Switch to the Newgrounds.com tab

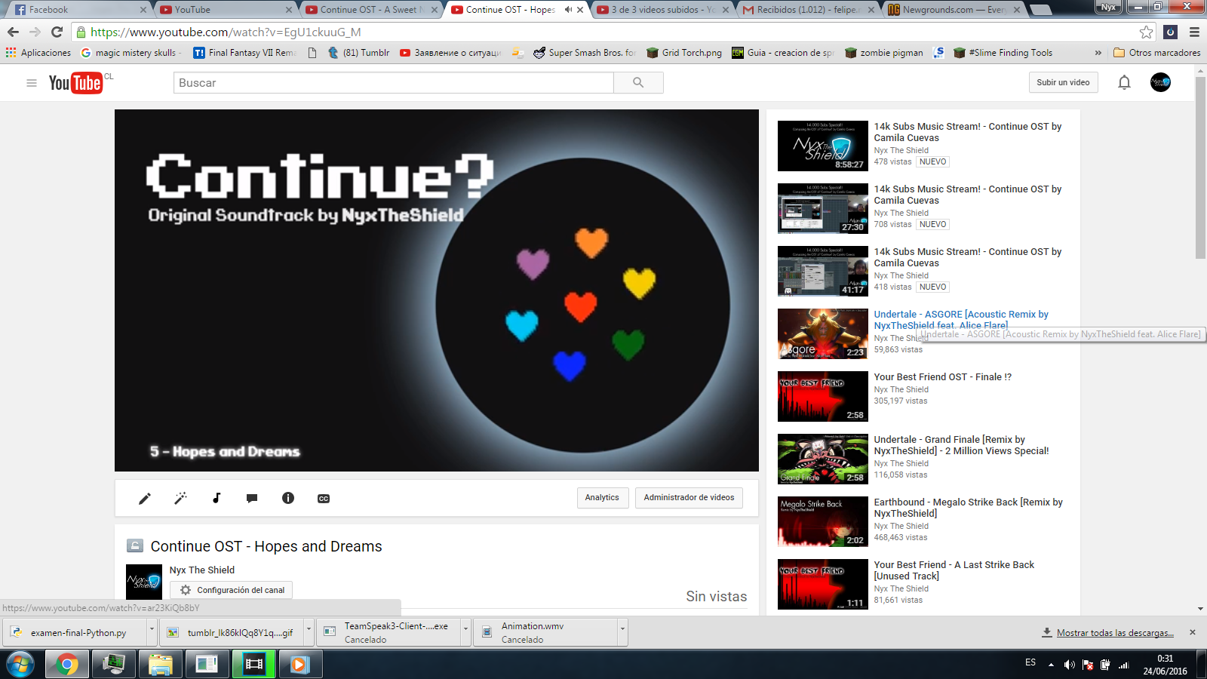tap(952, 10)
